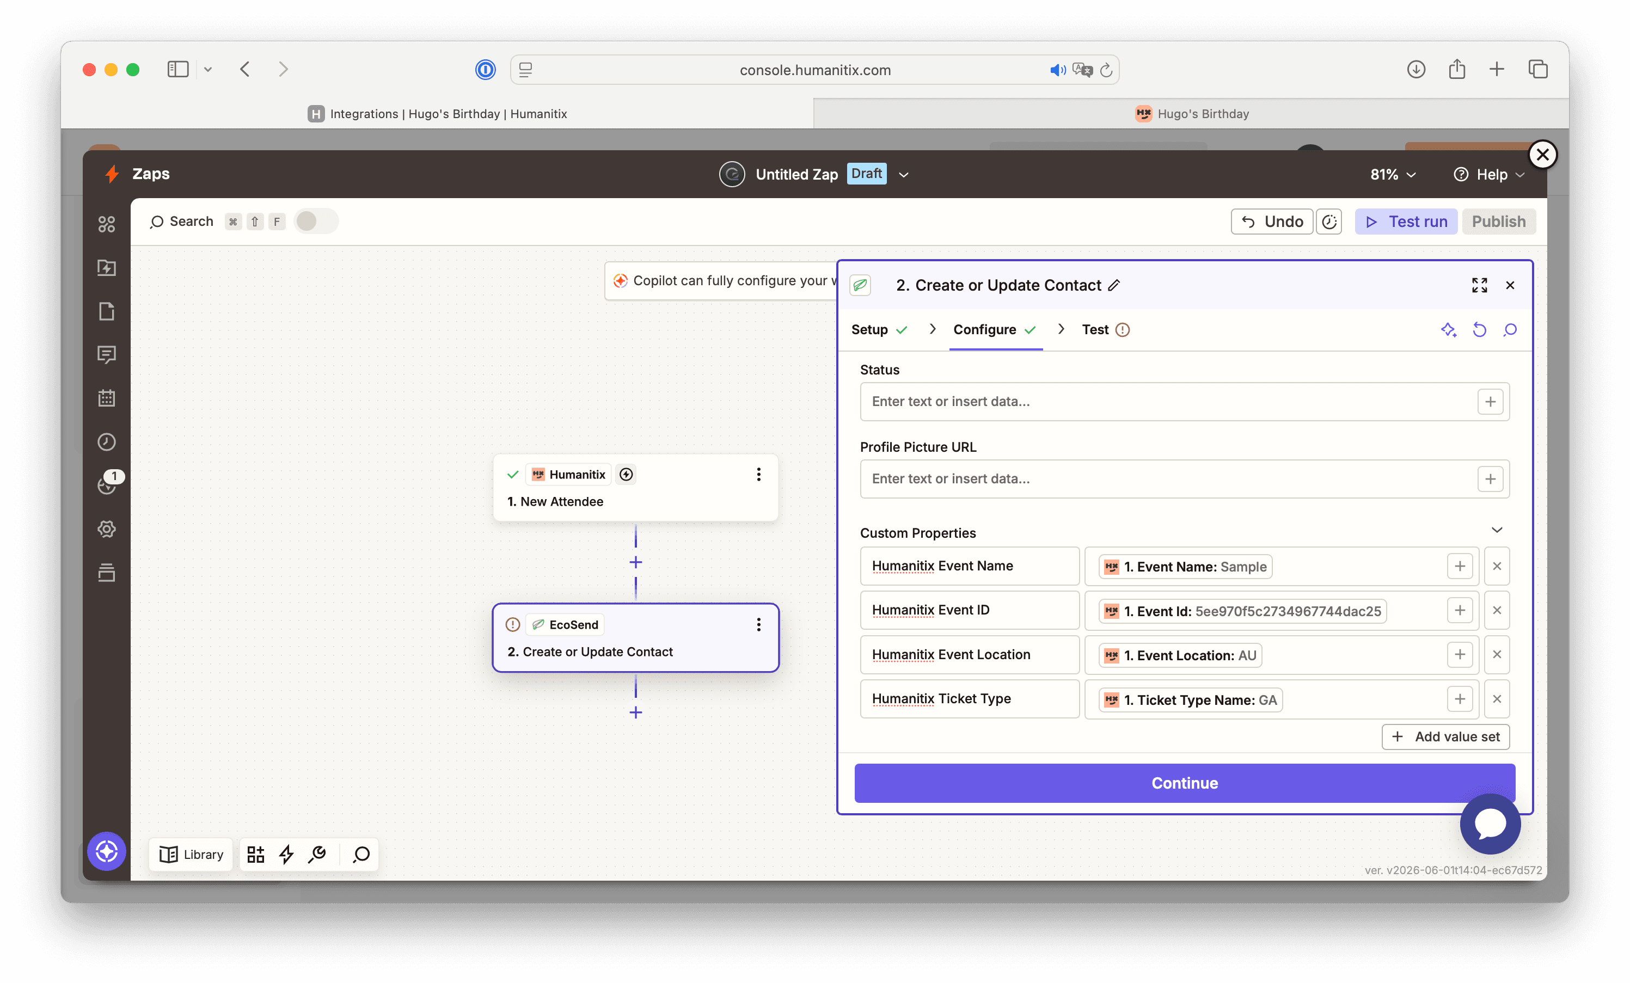
Task: Open the zoom level 81% dropdown
Action: pos(1393,175)
